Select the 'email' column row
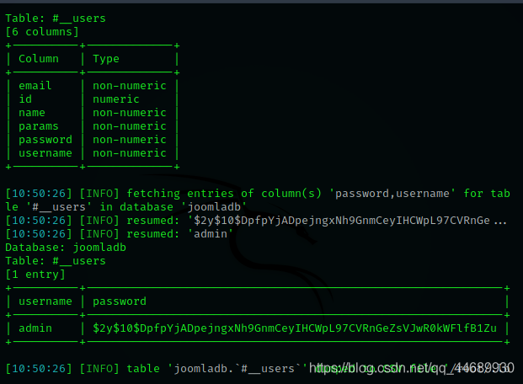Image resolution: width=523 pixels, height=384 pixels. click(92, 86)
